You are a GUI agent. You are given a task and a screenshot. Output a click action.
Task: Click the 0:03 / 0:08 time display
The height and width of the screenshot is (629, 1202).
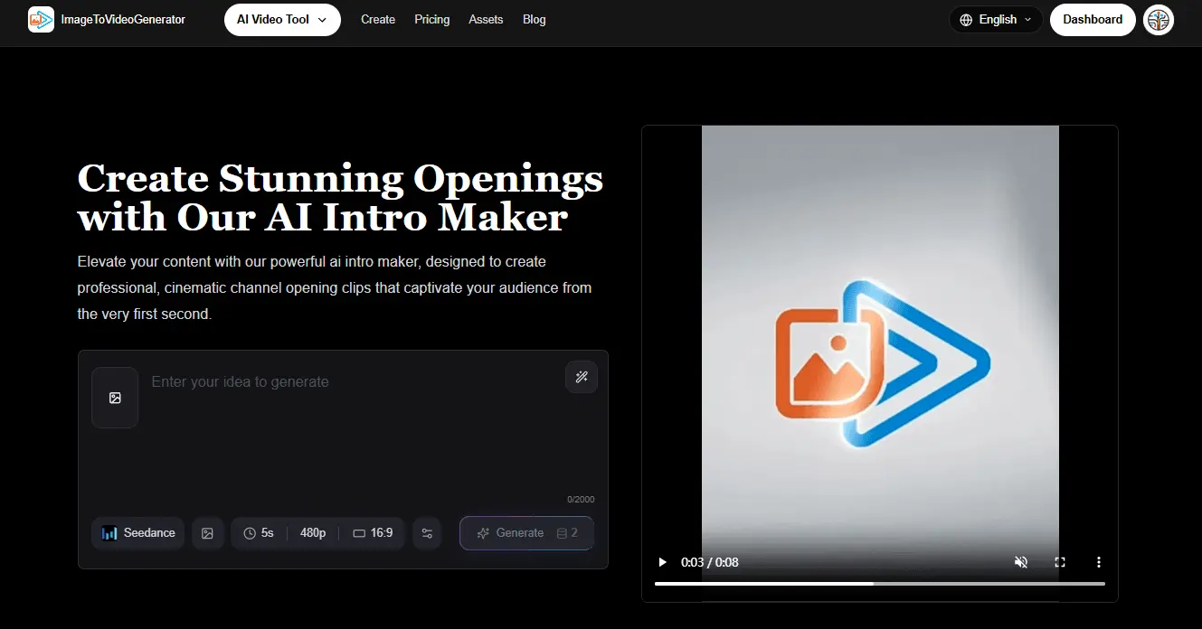[710, 562]
